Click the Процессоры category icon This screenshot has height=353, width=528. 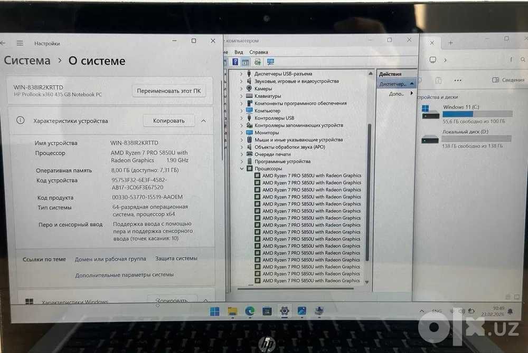coord(250,168)
